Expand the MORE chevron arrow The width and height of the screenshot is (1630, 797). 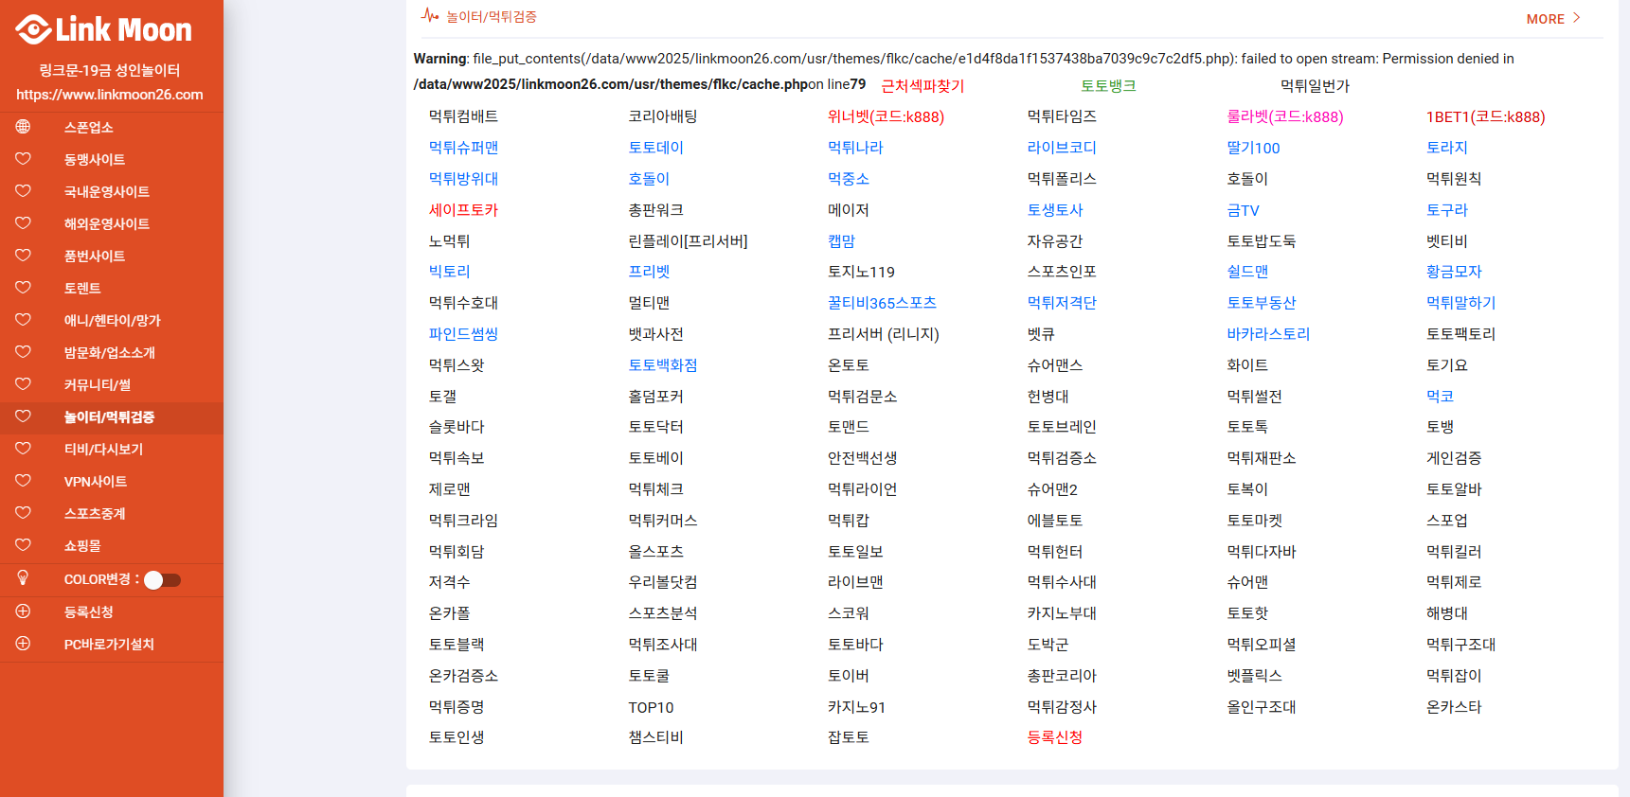(1577, 18)
